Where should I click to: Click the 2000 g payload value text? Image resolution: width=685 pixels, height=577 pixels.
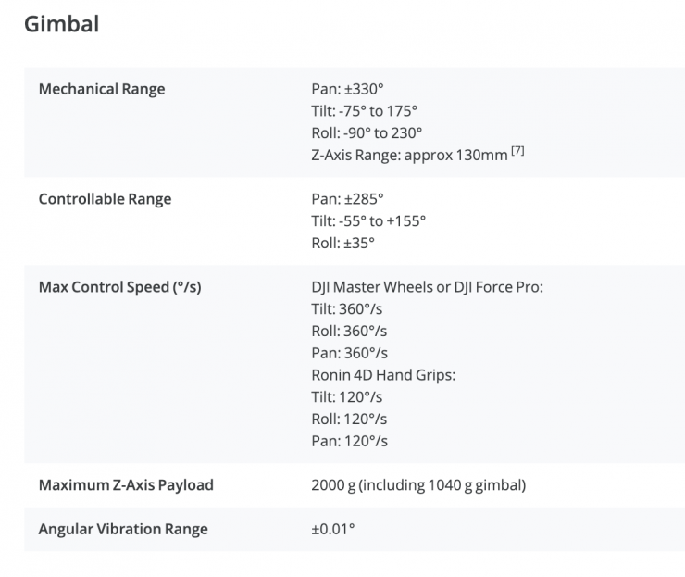[419, 485]
